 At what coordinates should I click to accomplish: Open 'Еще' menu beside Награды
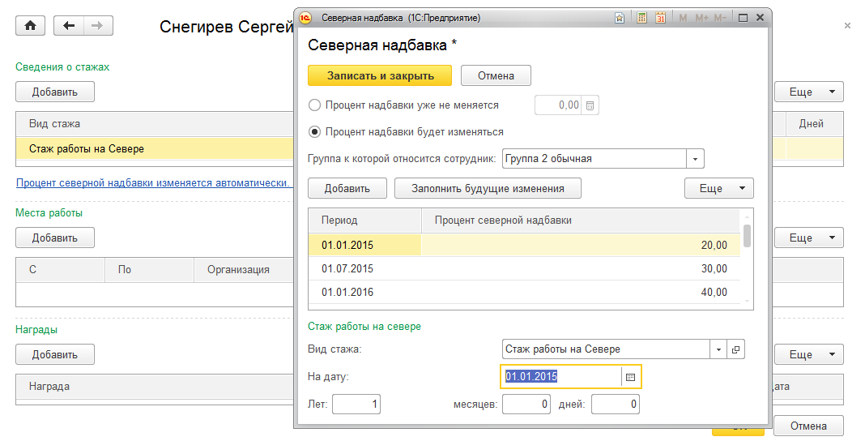coord(809,354)
